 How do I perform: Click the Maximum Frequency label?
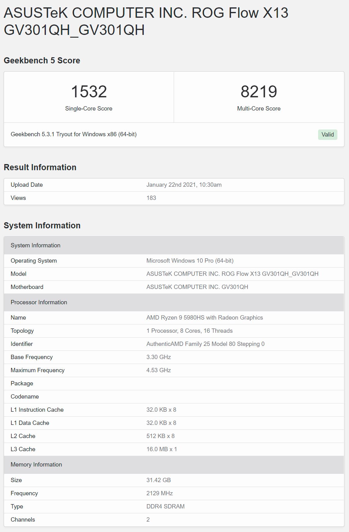click(38, 370)
